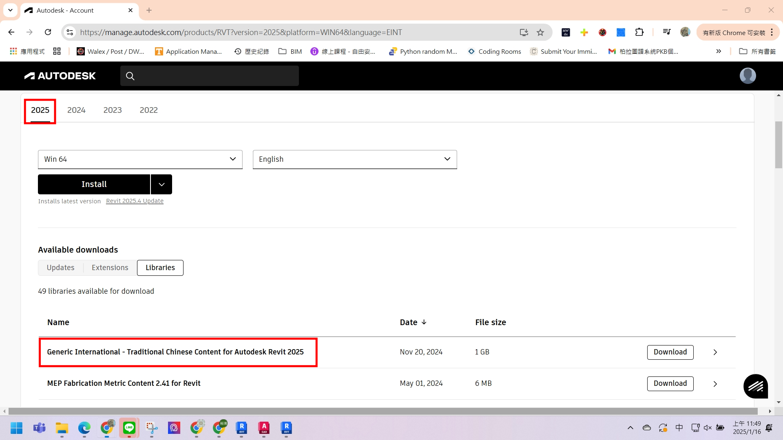This screenshot has height=440, width=783.
Task: Select the 2024 version tab
Action: pos(76,110)
